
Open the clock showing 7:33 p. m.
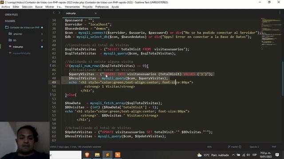[266, 155]
